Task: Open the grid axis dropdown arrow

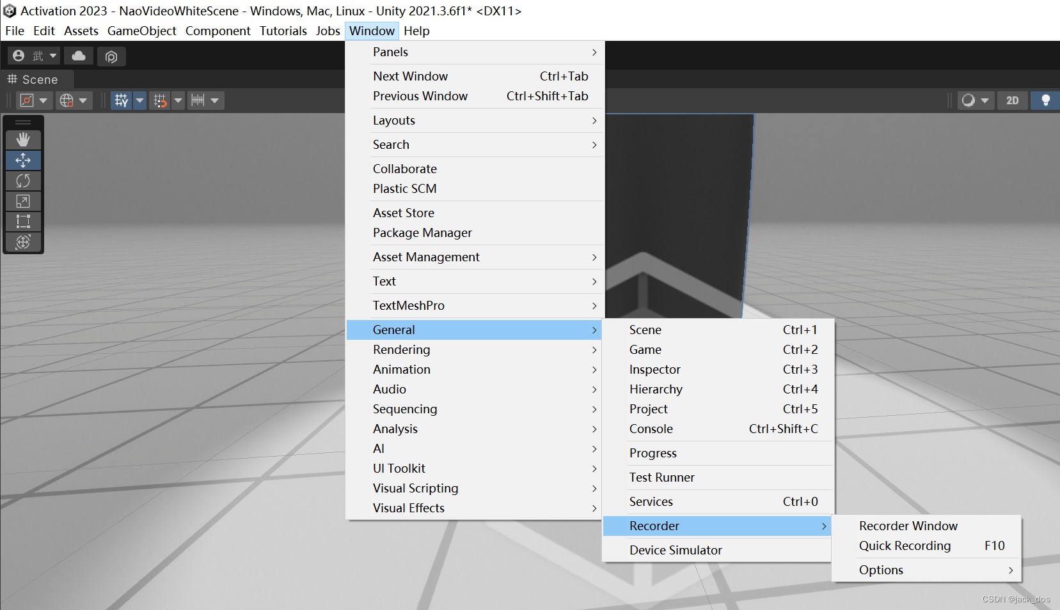Action: (x=140, y=100)
